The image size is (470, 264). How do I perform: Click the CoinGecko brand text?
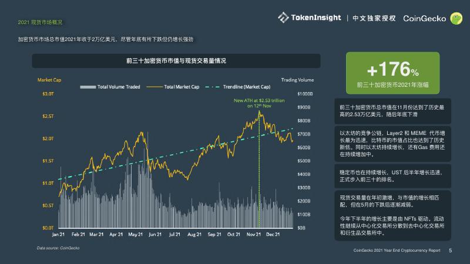point(424,19)
